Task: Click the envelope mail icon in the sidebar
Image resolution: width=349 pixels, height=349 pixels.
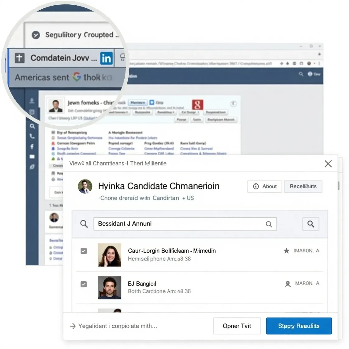Action: click(32, 156)
